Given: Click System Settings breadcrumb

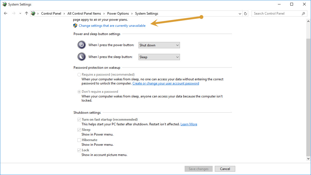Looking at the screenshot, I should 147,14.
